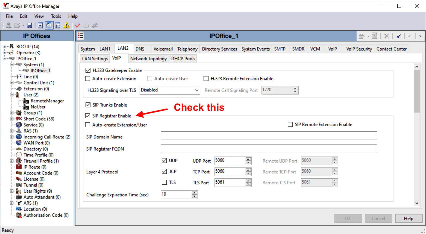Click the Create New Record icon
This screenshot has width=426, height=234.
pos(362,36)
